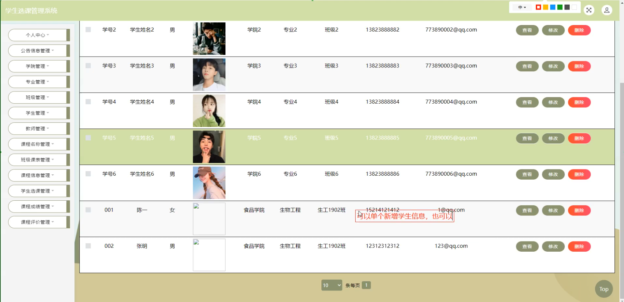Delete the 学生姓名4 record
The image size is (624, 302).
click(579, 102)
